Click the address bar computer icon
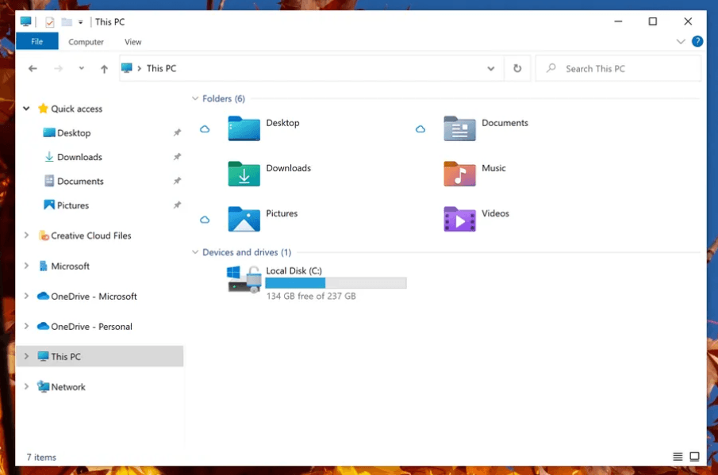Viewport: 718px width, 475px height. [127, 67]
